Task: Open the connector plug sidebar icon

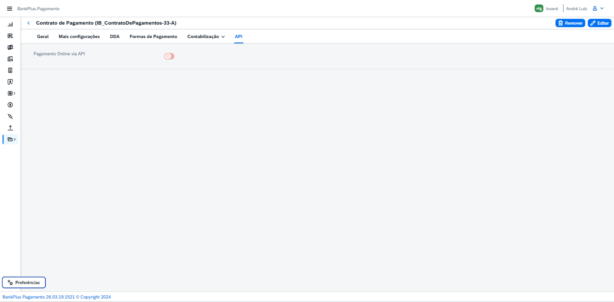Action: [x=10, y=116]
